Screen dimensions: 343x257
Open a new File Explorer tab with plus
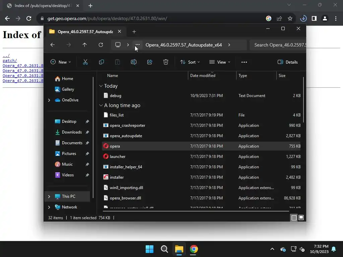coord(134,32)
